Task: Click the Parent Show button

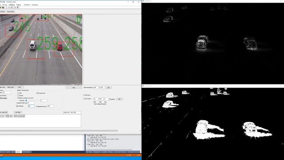Action: 11,12
